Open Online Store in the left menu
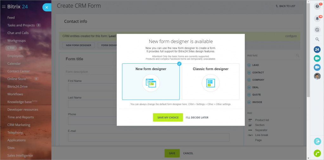324x160 pixels. click(x=17, y=79)
